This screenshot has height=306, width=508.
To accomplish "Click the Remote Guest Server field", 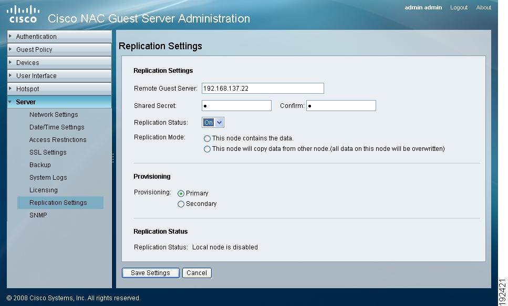I will [x=263, y=88].
